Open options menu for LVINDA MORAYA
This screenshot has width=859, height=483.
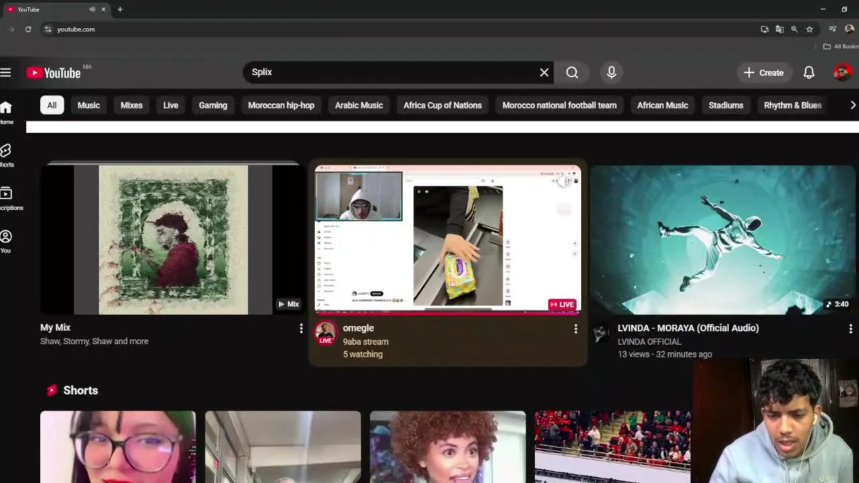coord(850,328)
